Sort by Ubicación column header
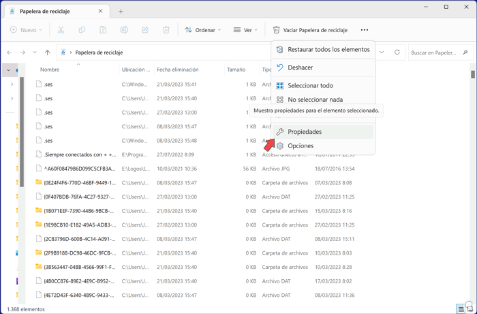This screenshot has height=314, width=477. point(136,70)
